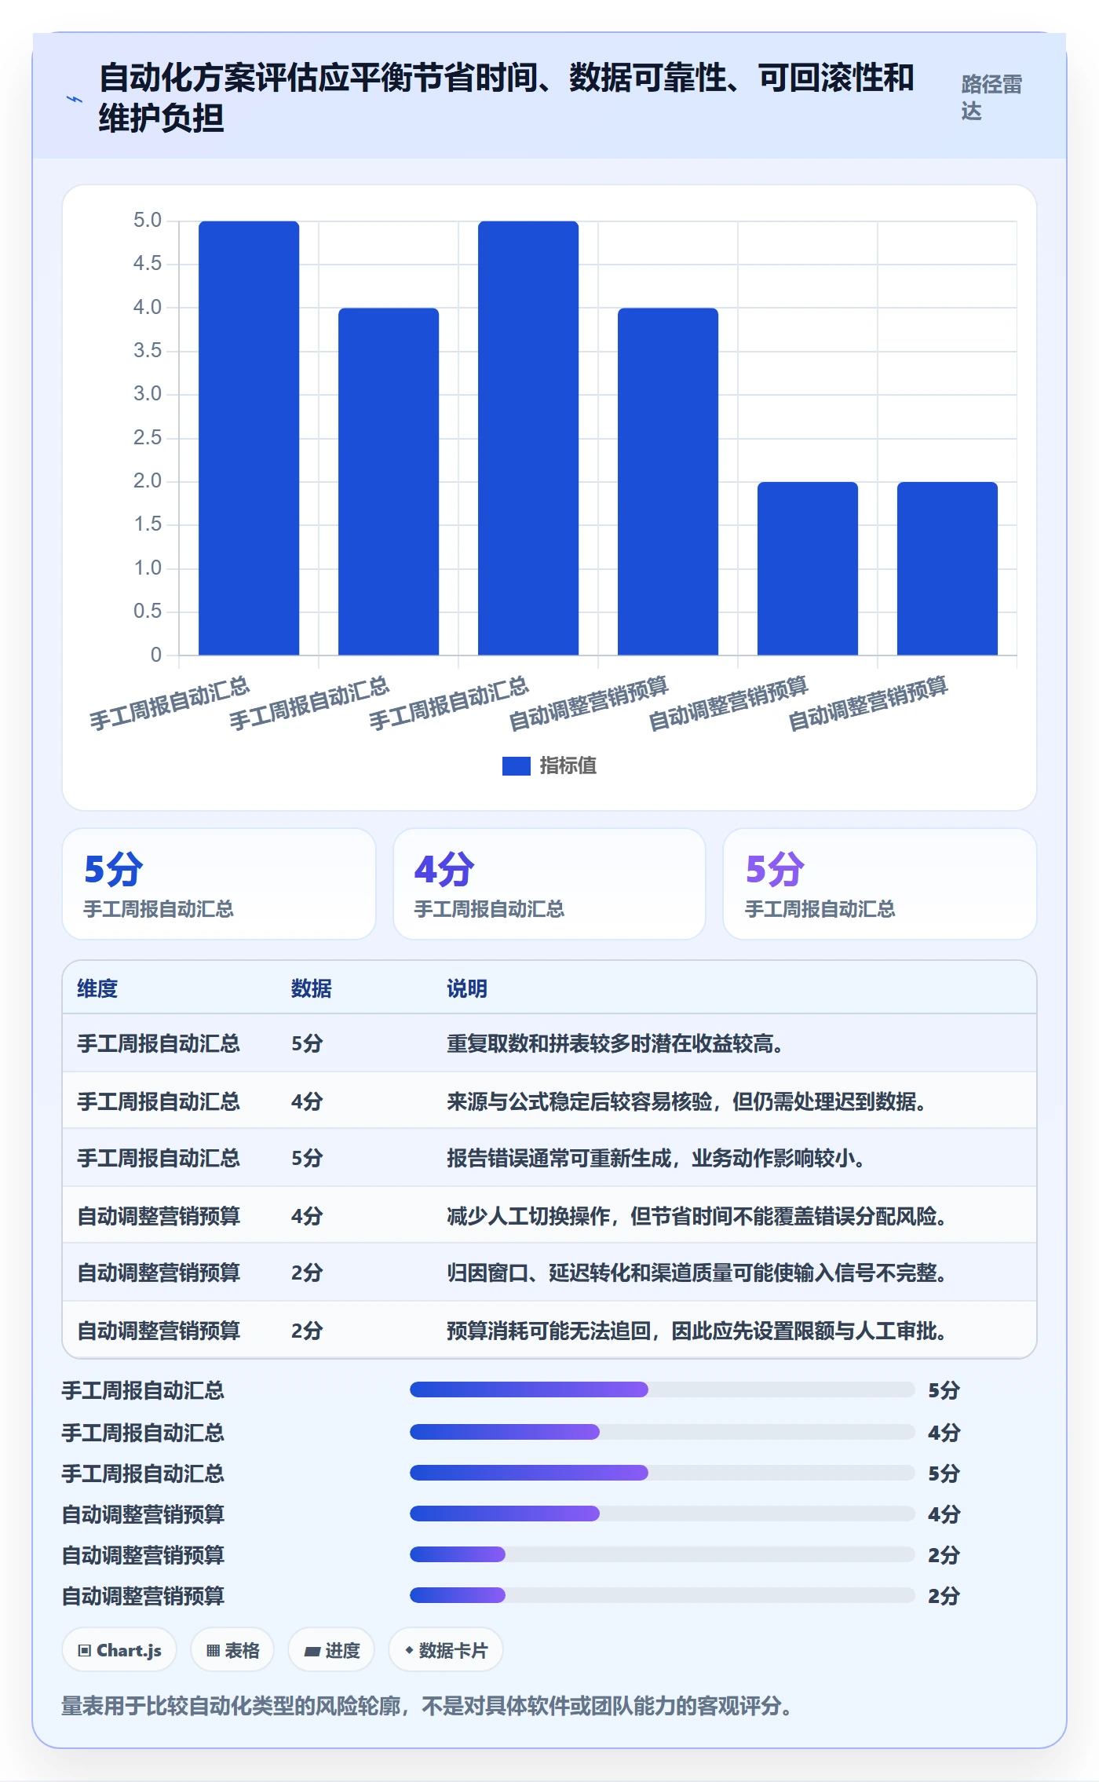
Task: Click the 4.5 y-axis label
Action: 148,264
